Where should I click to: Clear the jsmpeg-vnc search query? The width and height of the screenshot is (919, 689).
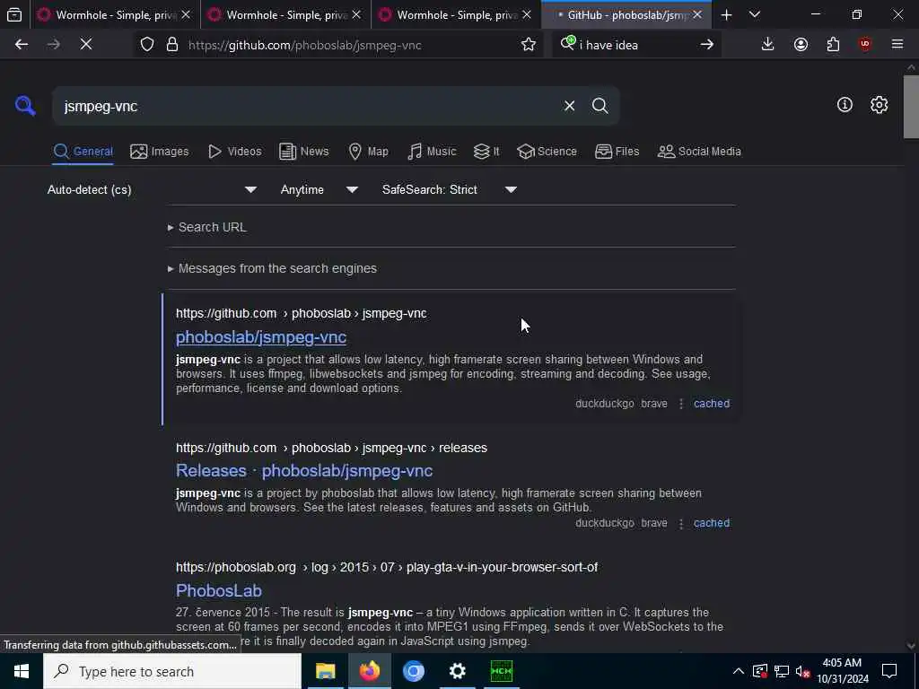coord(569,106)
